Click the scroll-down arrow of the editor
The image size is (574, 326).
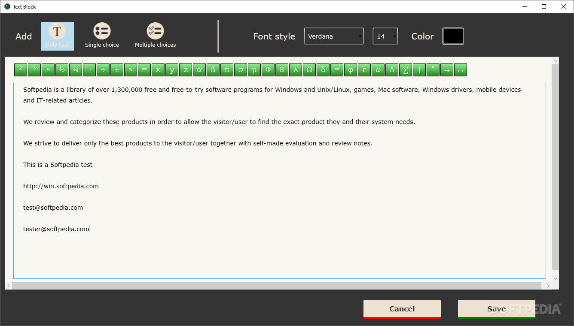coord(556,278)
